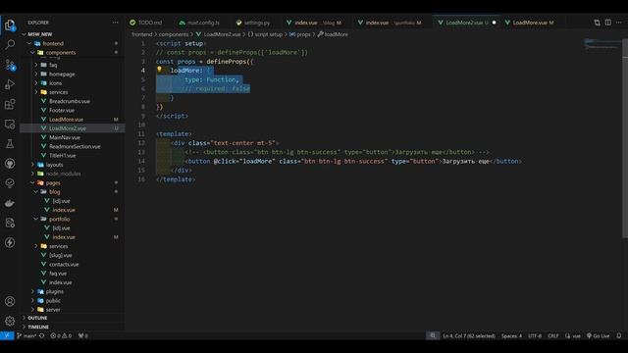Open the GitHub view in activity bar
Screen dimensions: 628x353
10,164
